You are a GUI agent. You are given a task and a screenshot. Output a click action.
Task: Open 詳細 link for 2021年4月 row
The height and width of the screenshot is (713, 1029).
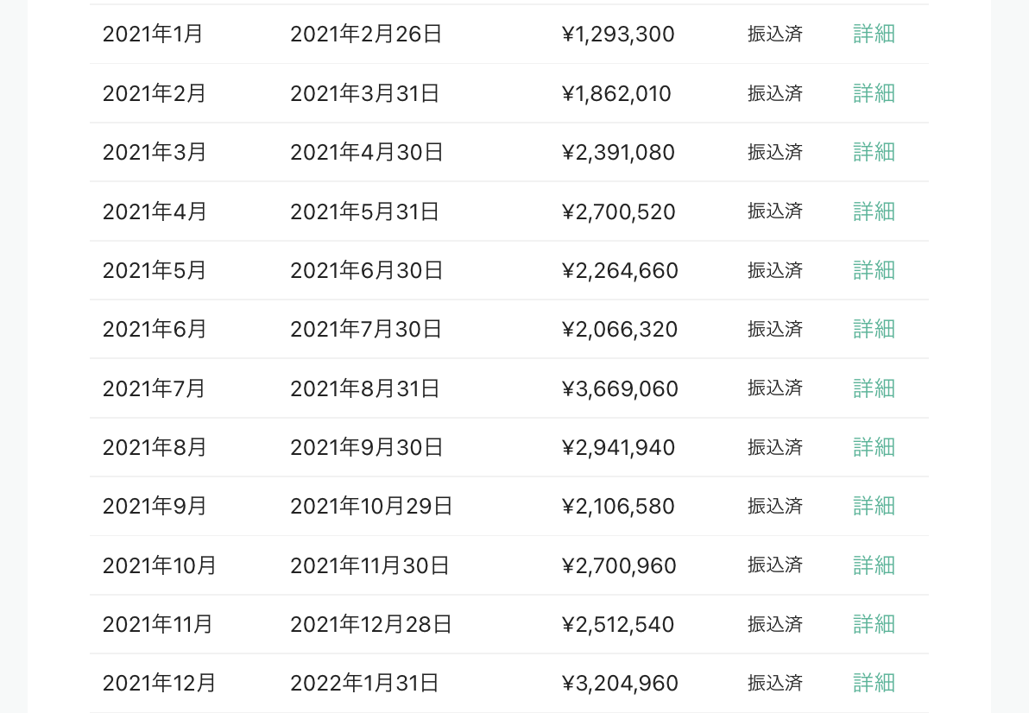click(874, 211)
